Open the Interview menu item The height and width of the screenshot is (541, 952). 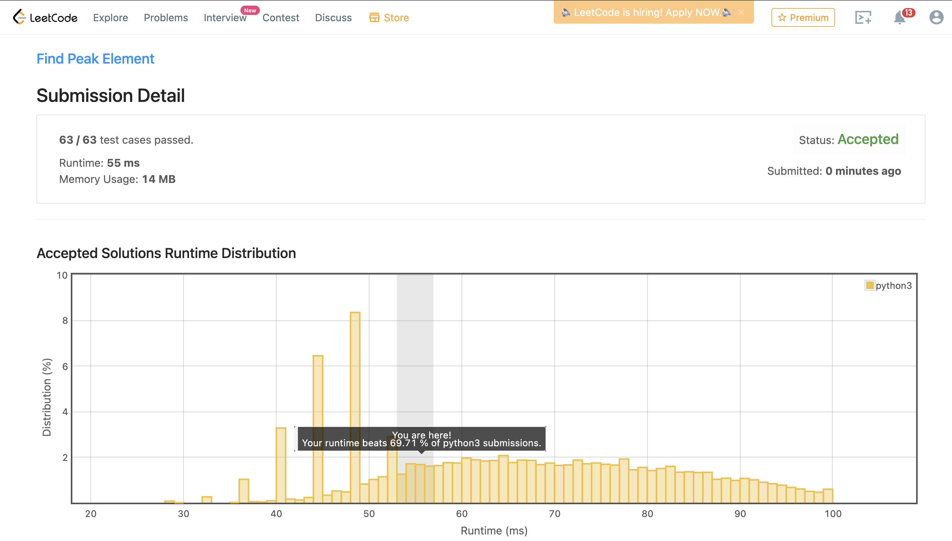[x=225, y=17]
